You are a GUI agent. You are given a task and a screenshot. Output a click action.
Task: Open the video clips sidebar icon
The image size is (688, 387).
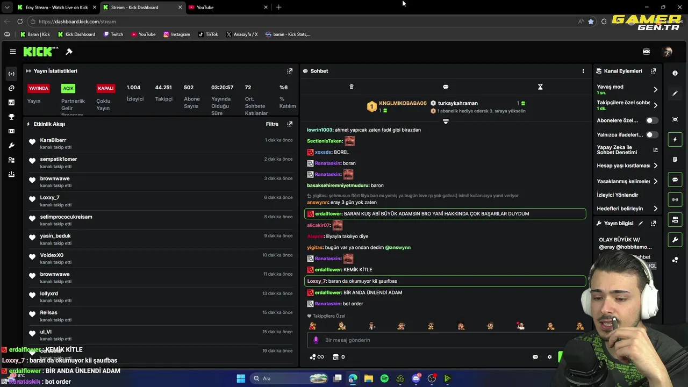(11, 131)
